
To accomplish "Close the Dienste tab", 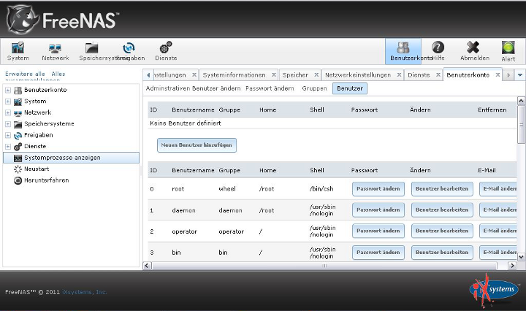I will tap(438, 74).
